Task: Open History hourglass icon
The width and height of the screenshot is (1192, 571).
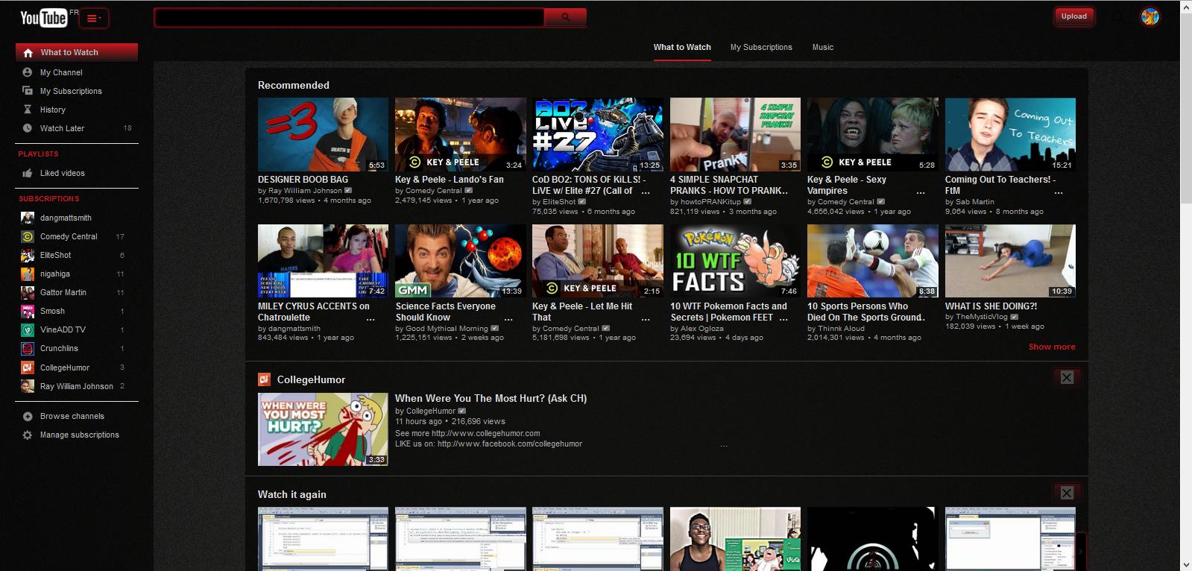Action: [28, 110]
